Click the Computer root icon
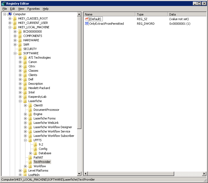The image size is (208, 183). coord(10,14)
